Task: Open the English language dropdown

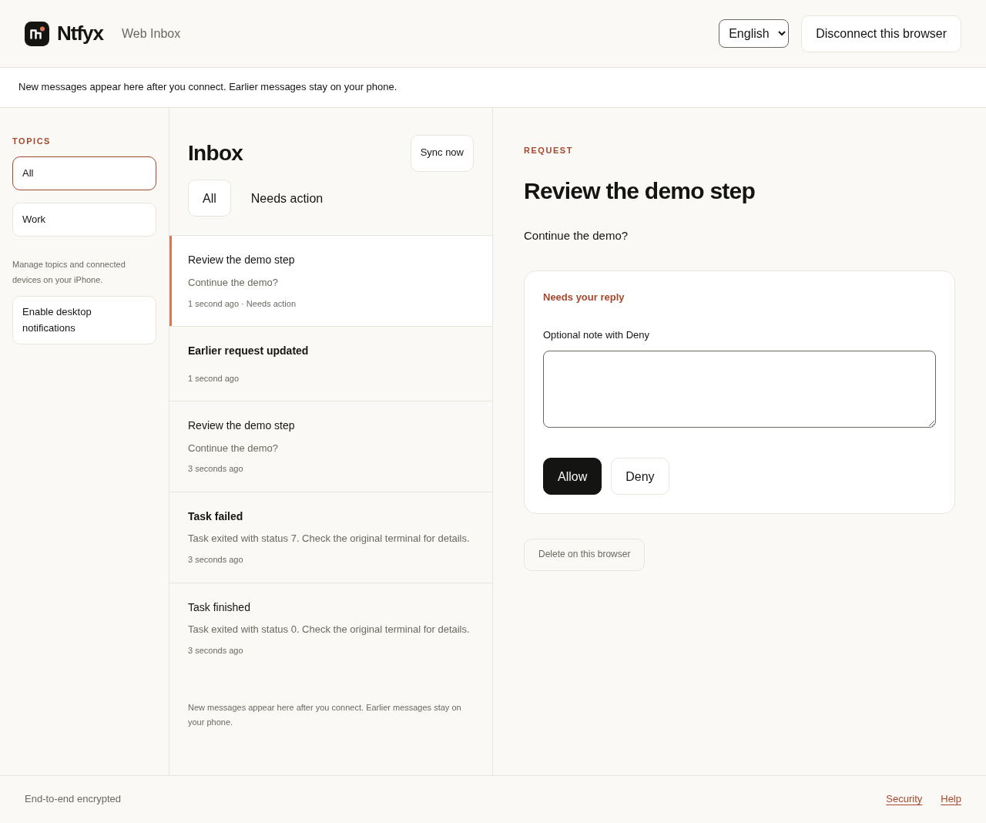Action: pos(753,34)
